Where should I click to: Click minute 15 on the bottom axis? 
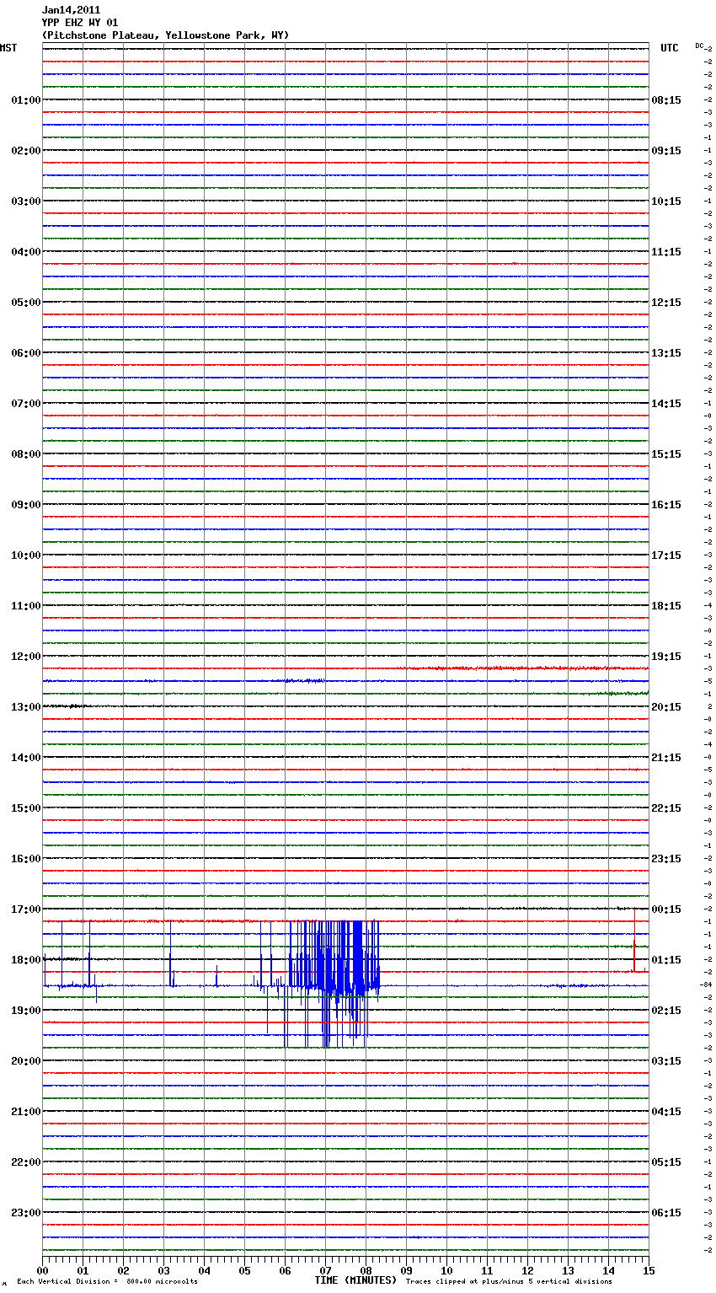click(x=649, y=1270)
